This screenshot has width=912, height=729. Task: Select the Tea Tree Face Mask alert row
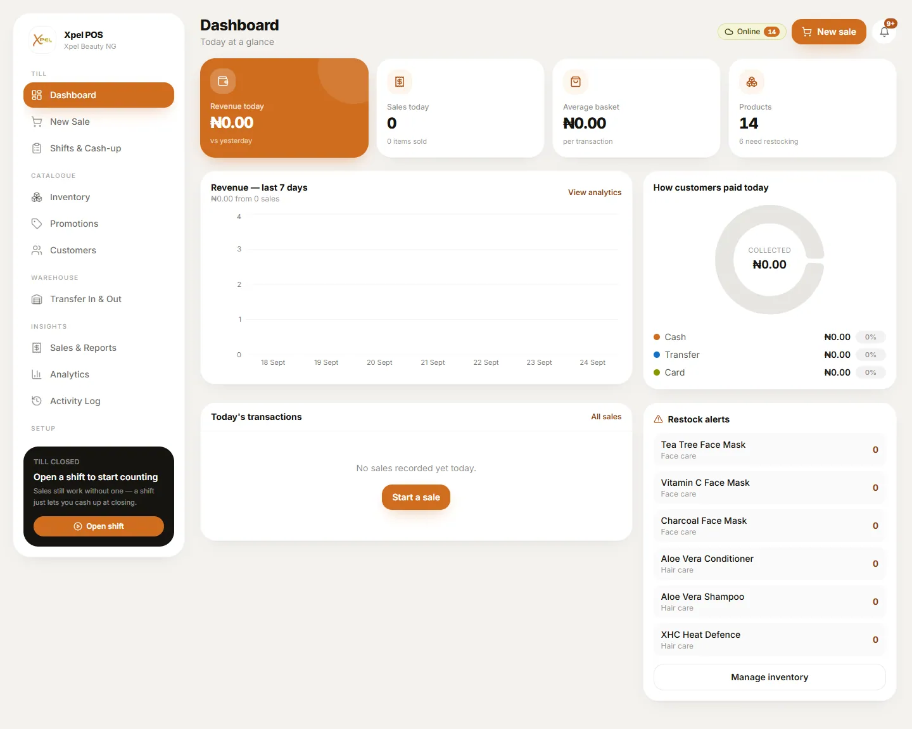tap(769, 450)
